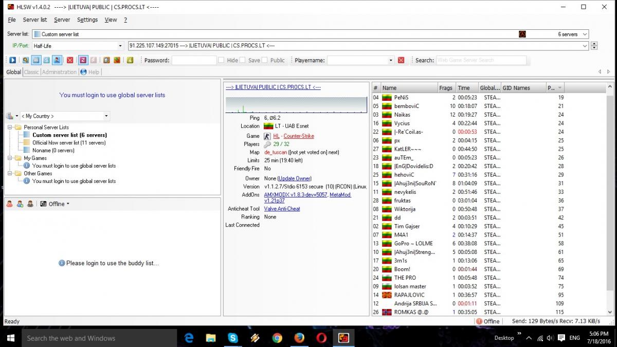The width and height of the screenshot is (617, 347).
Task: Open the Help tab
Action: pos(90,72)
